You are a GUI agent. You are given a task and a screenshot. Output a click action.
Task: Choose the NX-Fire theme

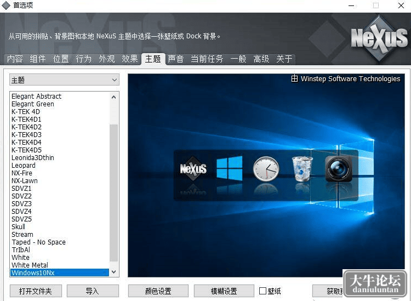pos(60,173)
